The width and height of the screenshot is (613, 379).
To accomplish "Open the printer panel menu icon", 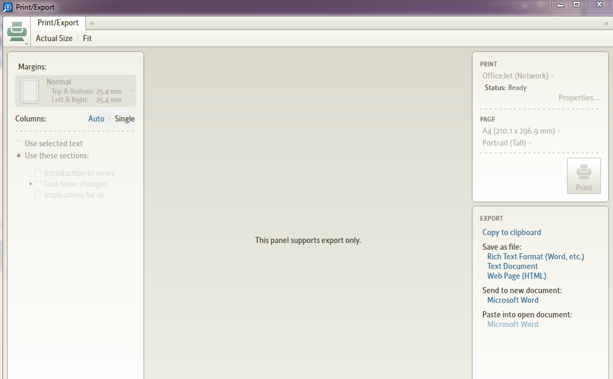I will pyautogui.click(x=17, y=32).
